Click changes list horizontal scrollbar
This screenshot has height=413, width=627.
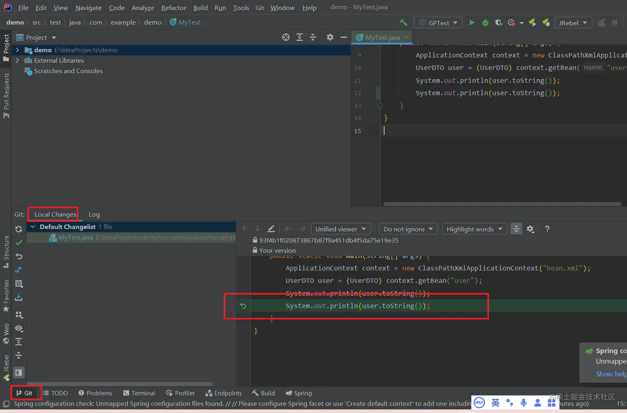[x=119, y=384]
